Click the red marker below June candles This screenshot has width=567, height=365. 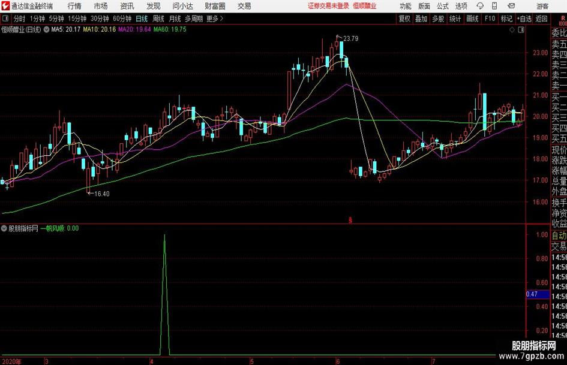click(x=350, y=220)
